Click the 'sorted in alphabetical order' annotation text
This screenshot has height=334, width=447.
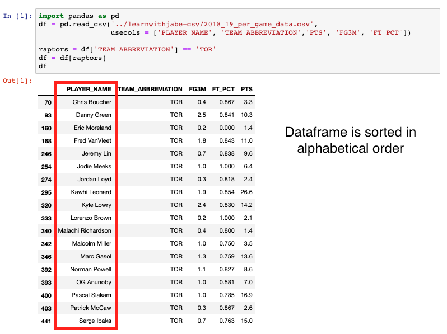click(x=350, y=140)
